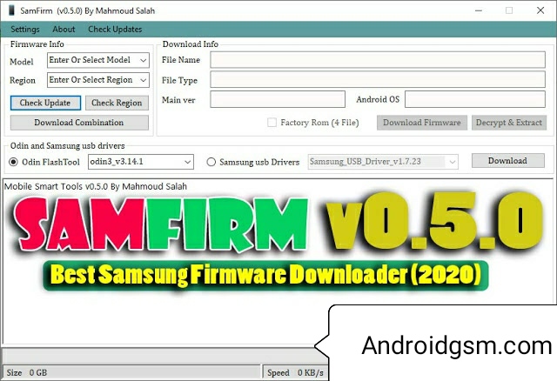Maximize the SamFirm window
Screen dimensions: 557x381
(509, 10)
